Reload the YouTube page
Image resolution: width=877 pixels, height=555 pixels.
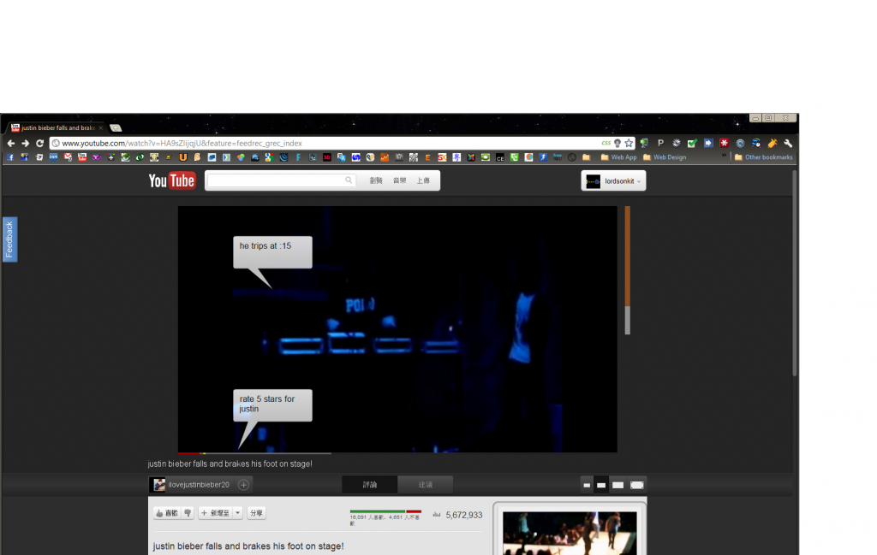39,144
